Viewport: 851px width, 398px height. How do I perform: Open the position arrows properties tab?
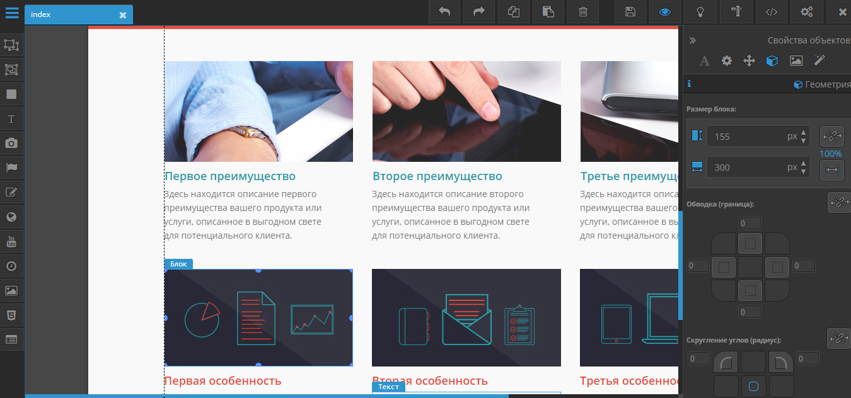(x=750, y=60)
